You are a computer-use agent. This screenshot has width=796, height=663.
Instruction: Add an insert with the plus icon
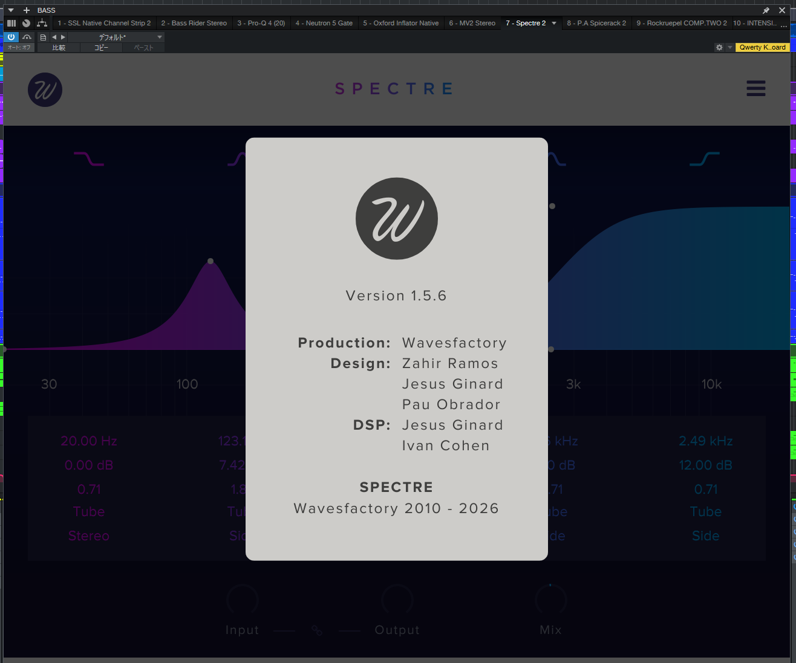[x=26, y=10]
